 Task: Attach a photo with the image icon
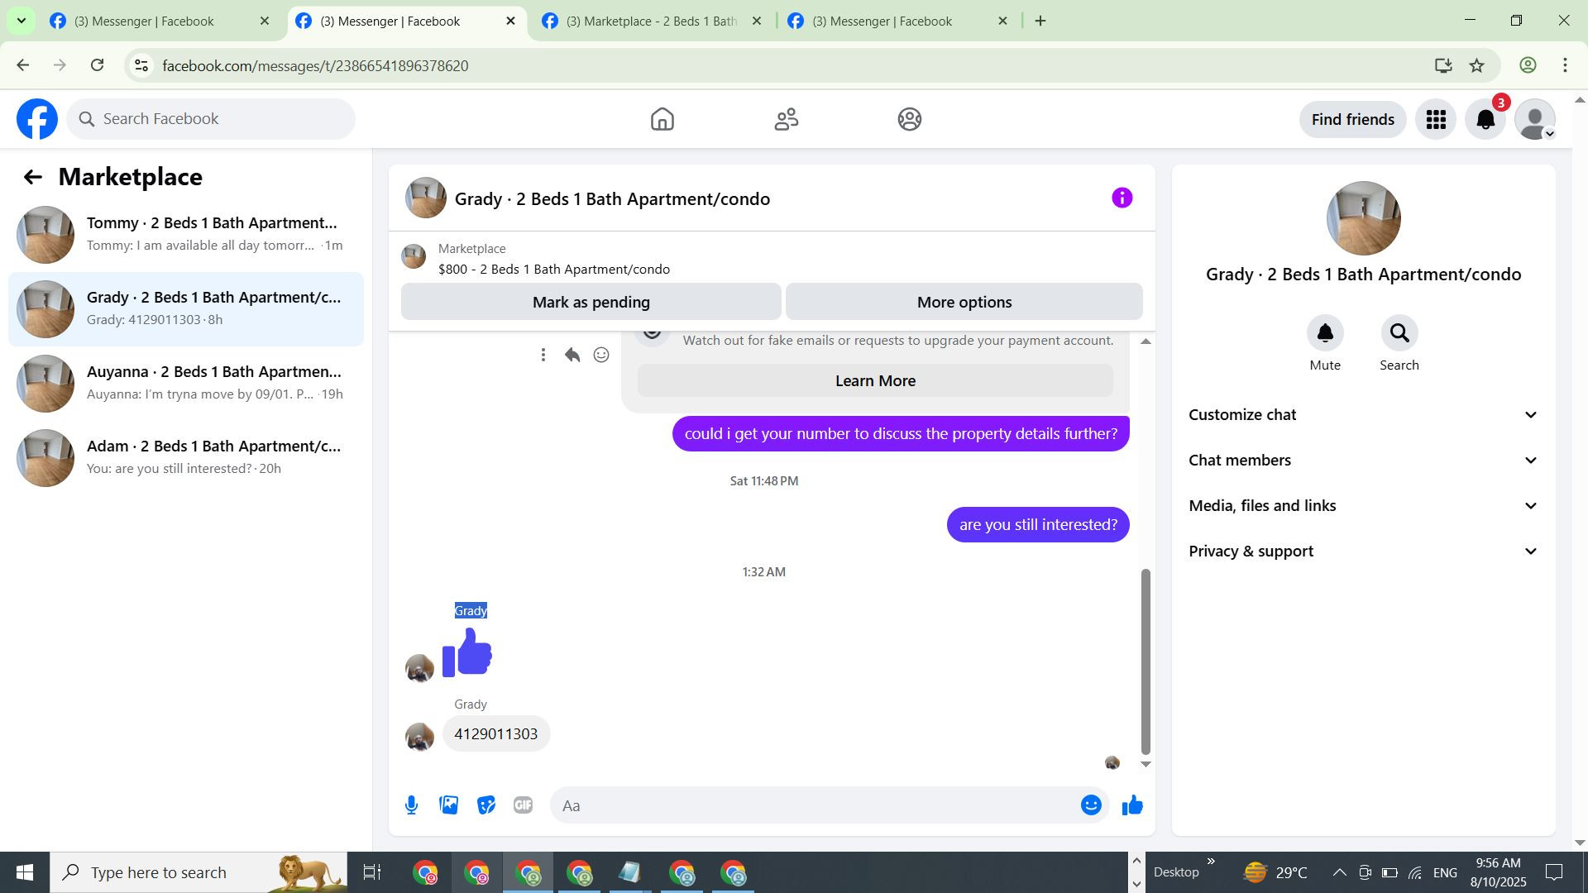tap(449, 805)
